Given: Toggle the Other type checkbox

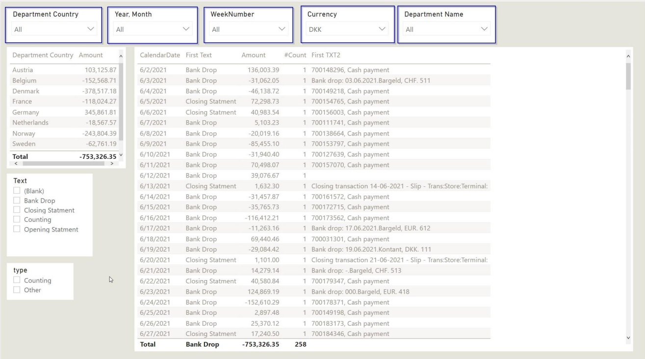Looking at the screenshot, I should 17,290.
